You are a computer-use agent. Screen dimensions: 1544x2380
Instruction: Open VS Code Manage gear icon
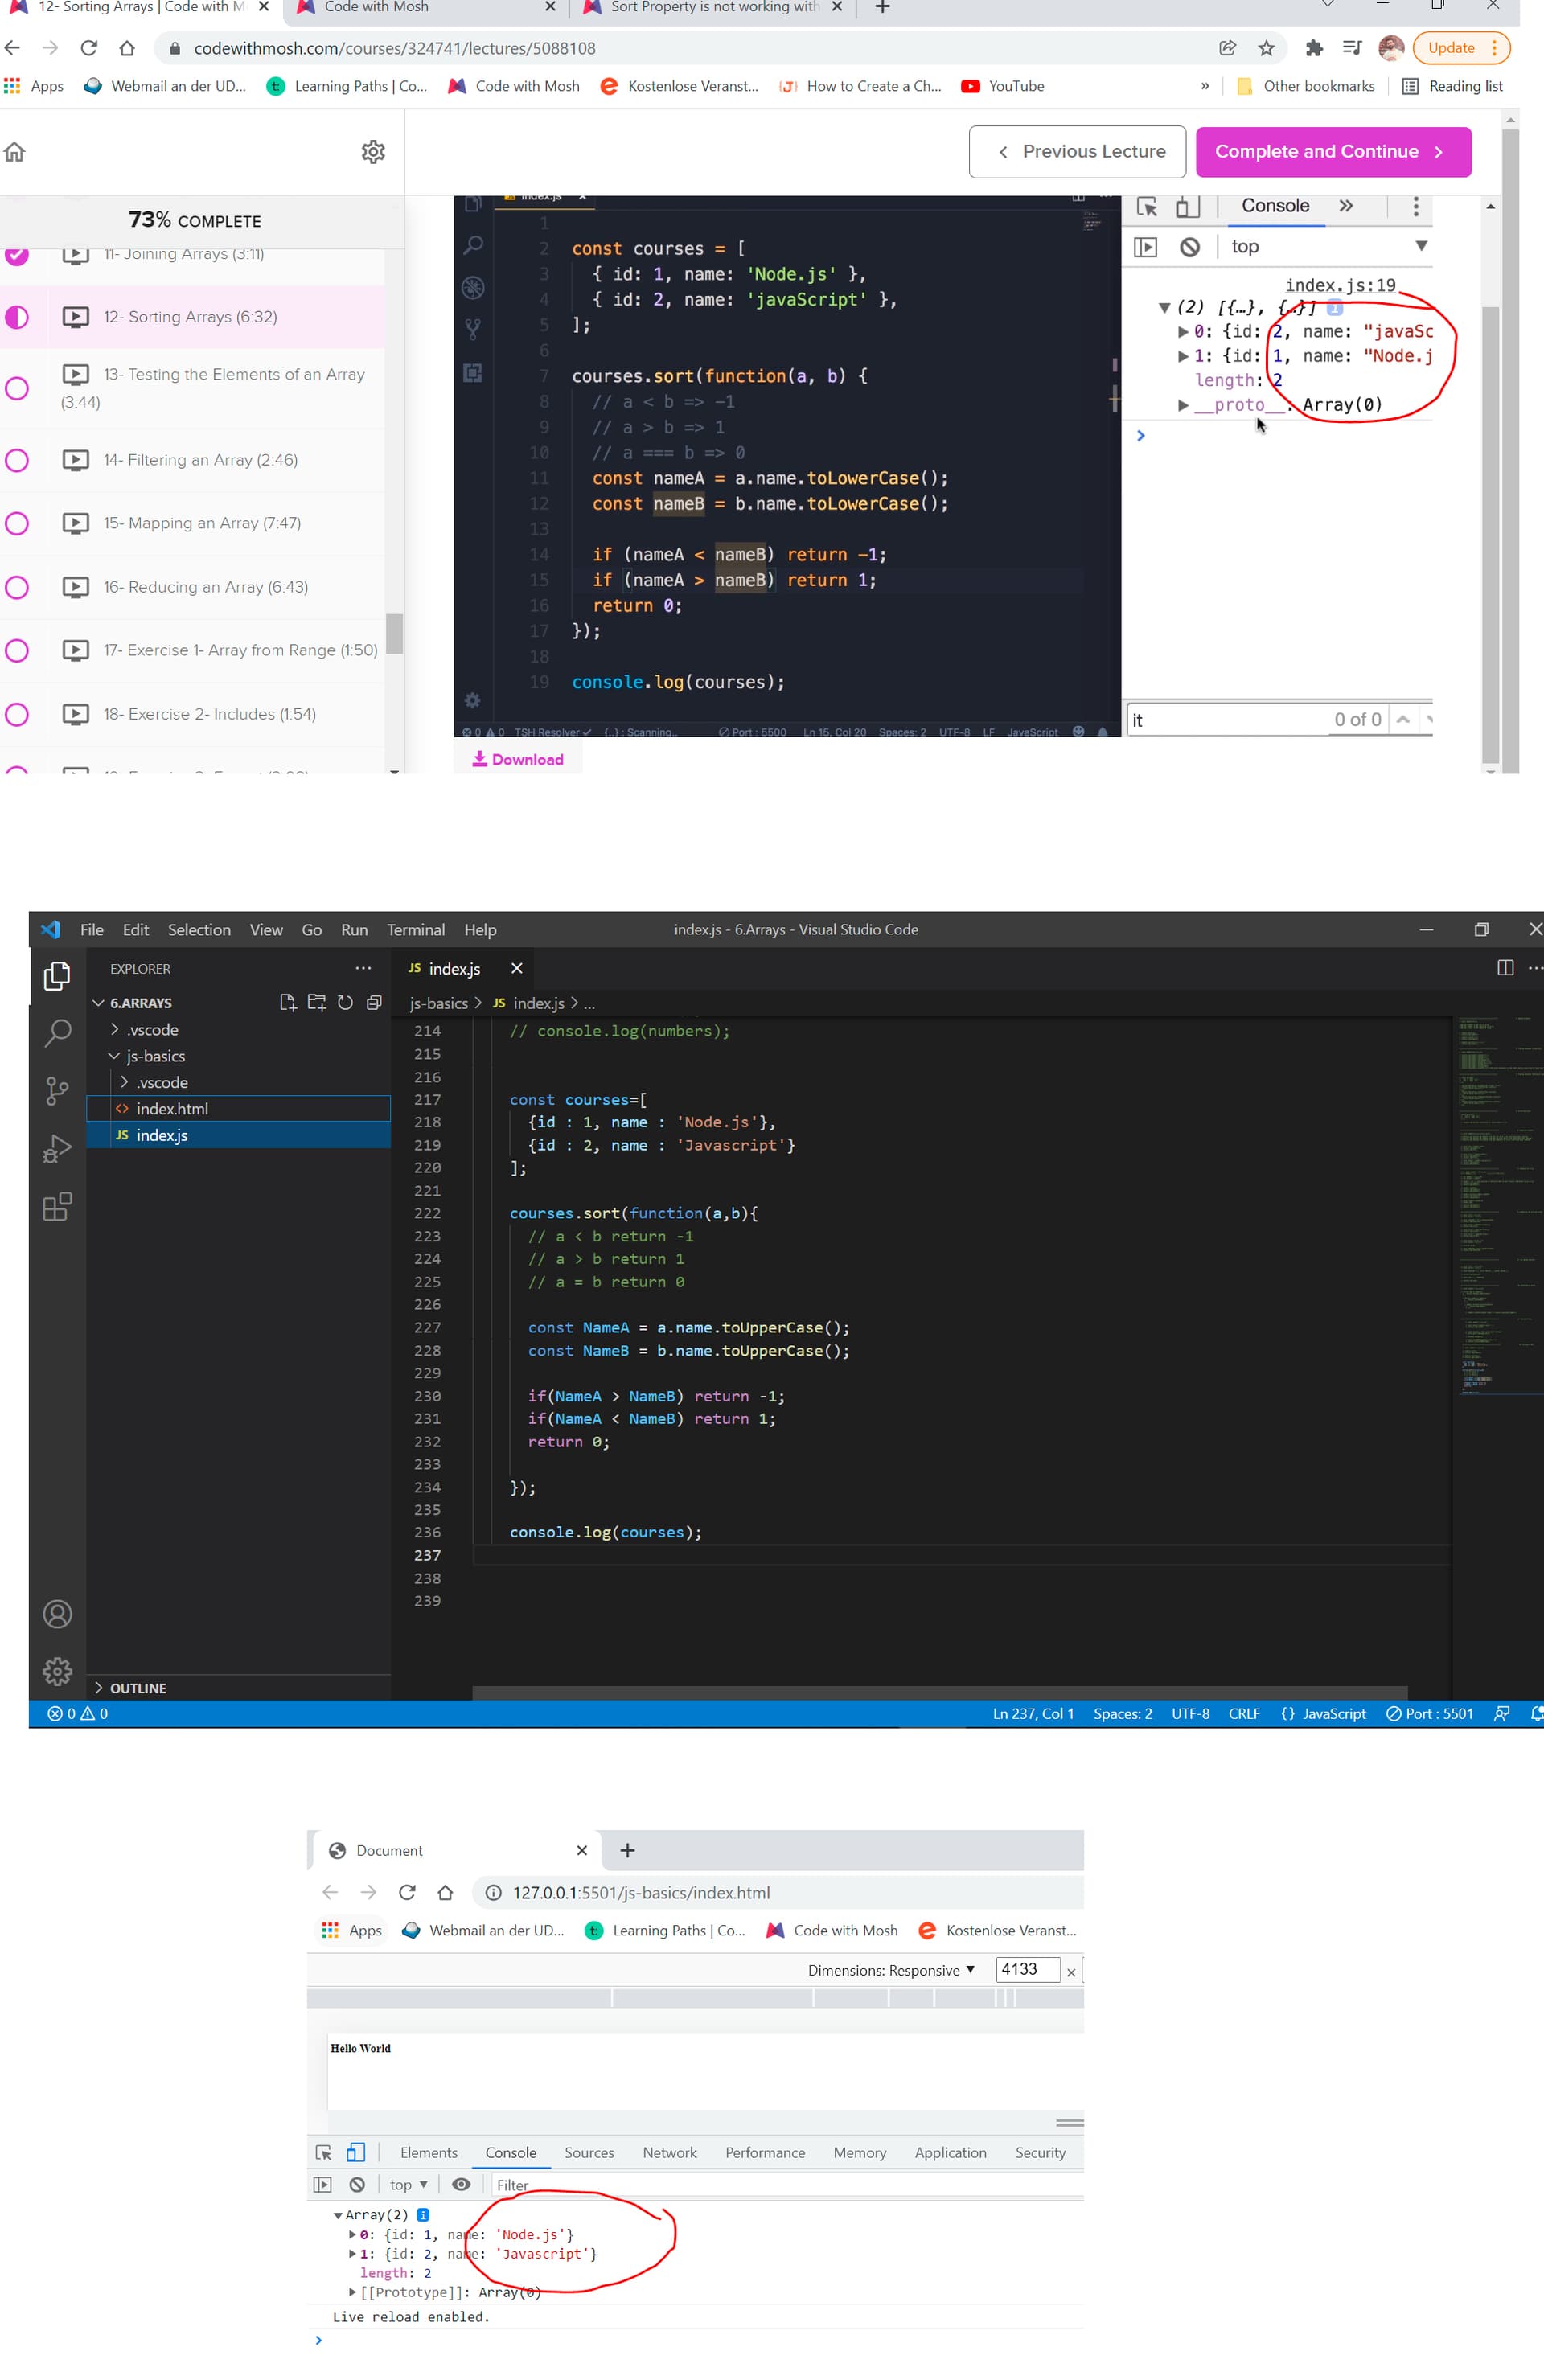point(57,1670)
